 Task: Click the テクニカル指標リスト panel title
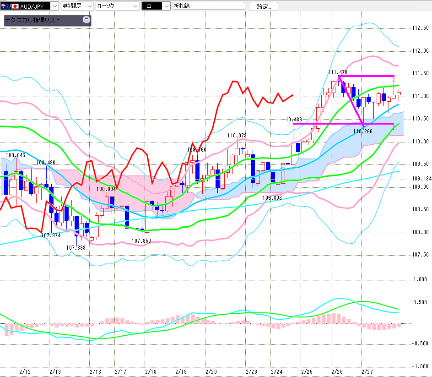[x=37, y=21]
